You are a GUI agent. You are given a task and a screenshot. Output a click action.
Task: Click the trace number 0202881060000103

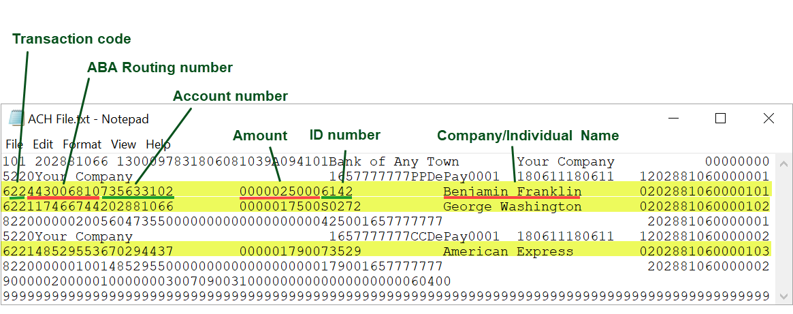[705, 252]
